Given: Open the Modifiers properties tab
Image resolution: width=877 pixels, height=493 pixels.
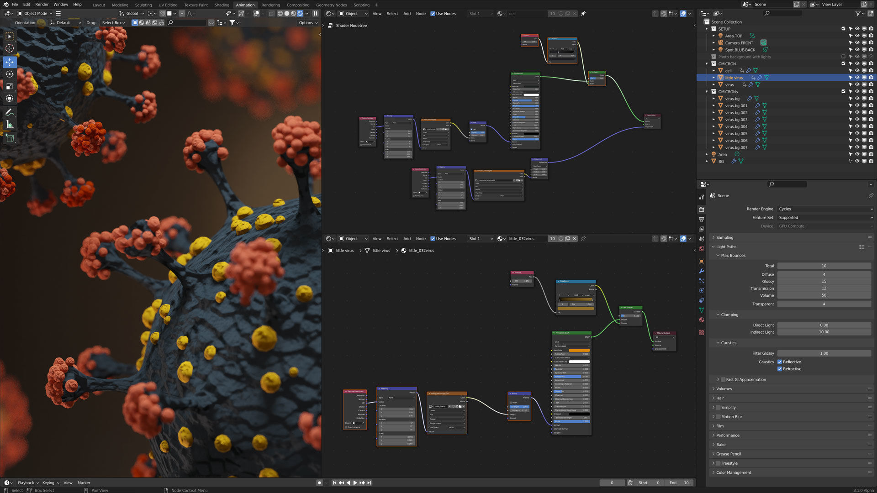Looking at the screenshot, I should click(x=702, y=271).
